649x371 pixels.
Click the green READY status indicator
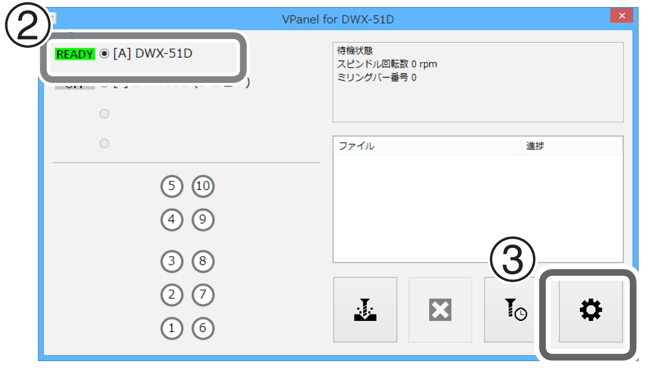click(75, 54)
